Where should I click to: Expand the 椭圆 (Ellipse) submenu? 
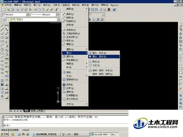75,64
